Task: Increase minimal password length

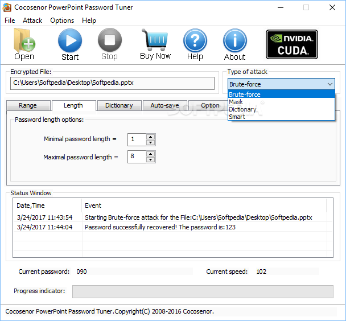Action: [x=150, y=137]
